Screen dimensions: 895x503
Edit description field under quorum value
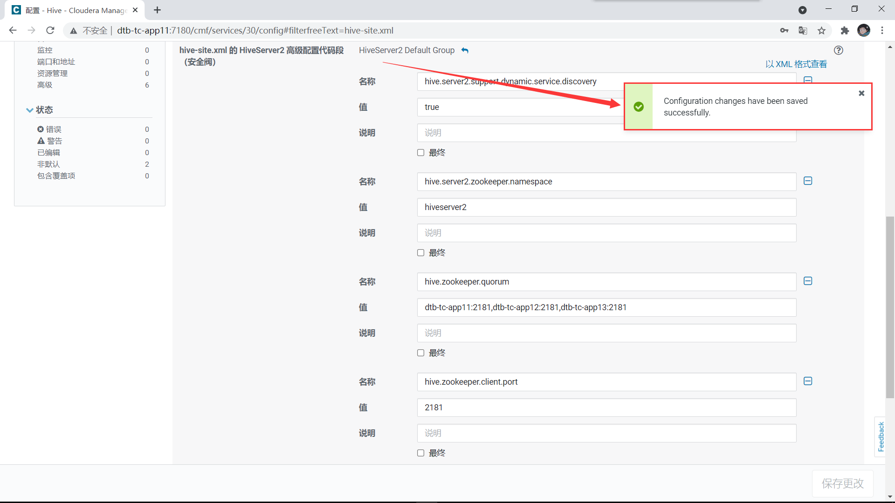pos(606,333)
